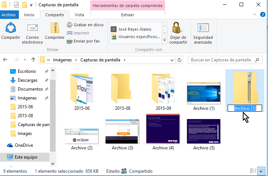Switch to large icons view
Screen dimensions: 268x176
[261, 171]
